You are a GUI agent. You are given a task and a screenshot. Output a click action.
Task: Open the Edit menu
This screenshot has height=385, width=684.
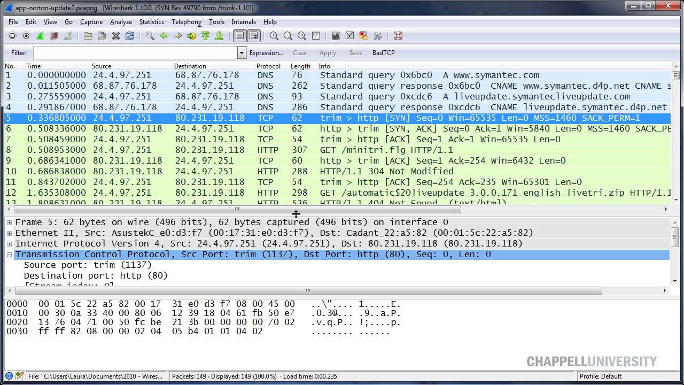[31, 22]
